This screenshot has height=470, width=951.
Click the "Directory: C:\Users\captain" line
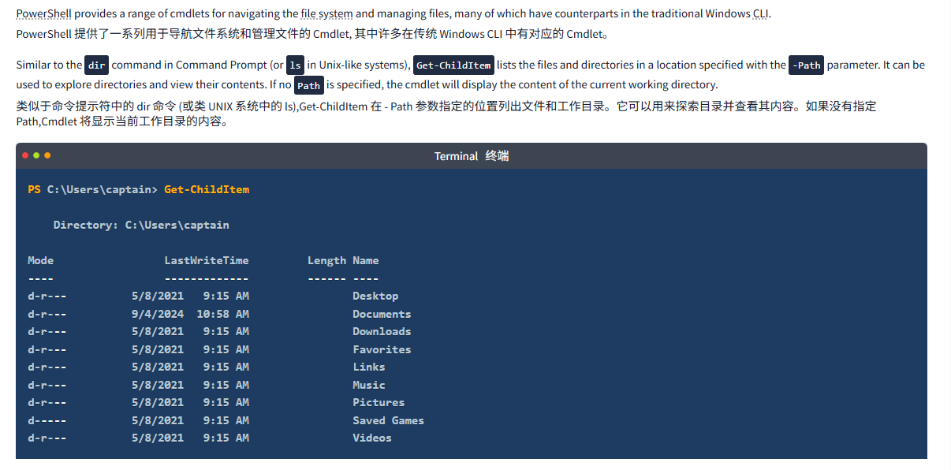[141, 225]
